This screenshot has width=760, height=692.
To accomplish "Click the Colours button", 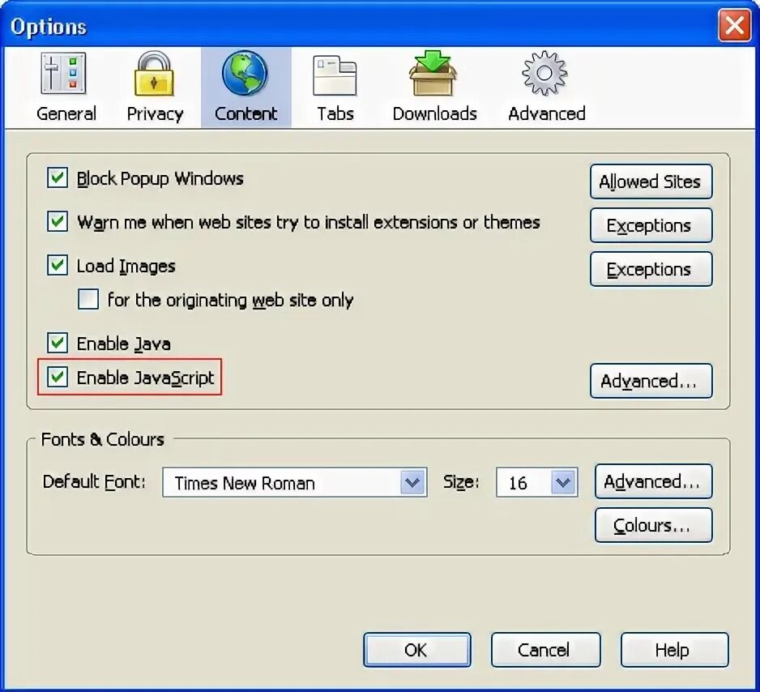I will pos(653,525).
